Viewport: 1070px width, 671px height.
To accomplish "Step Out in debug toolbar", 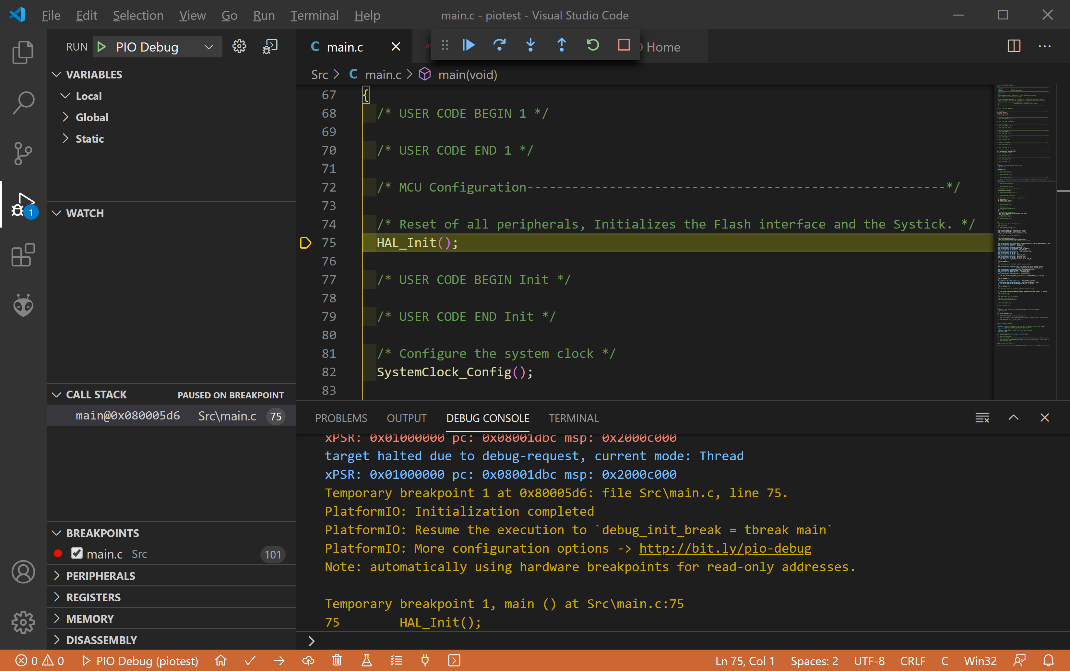I will [x=562, y=45].
